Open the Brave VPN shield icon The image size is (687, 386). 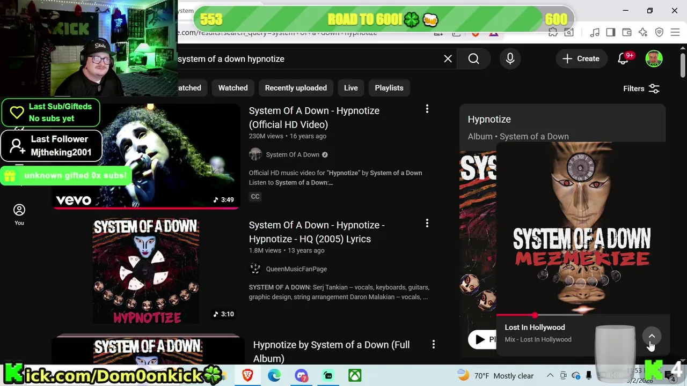tap(659, 33)
